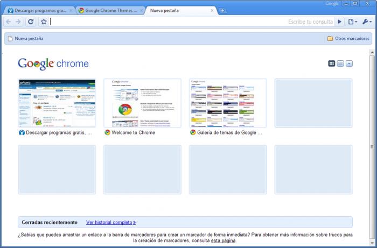The height and width of the screenshot is (248, 377).
Task: Close the Nueva pestaña tab
Action: tap(212, 11)
